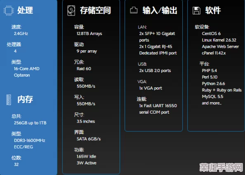Click the CentOS 6 entry
Screen dimensions: 245x175
click(211, 33)
